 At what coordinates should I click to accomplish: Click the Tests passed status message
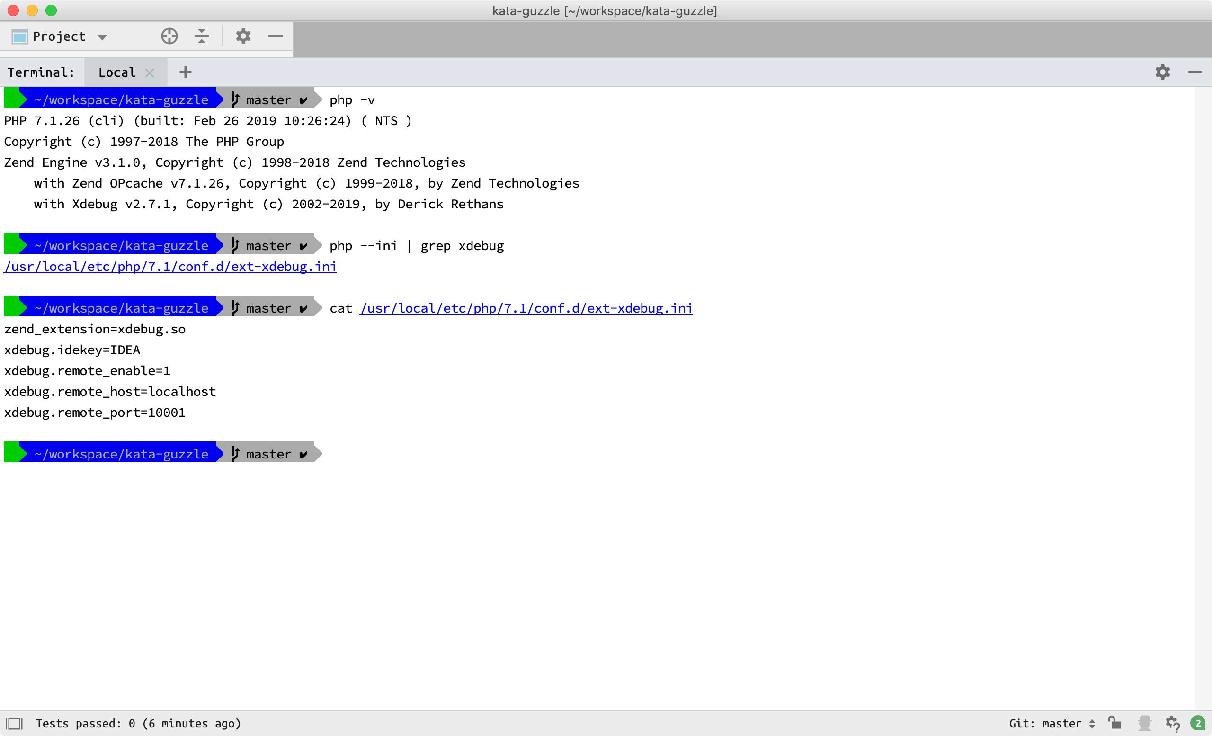[138, 723]
